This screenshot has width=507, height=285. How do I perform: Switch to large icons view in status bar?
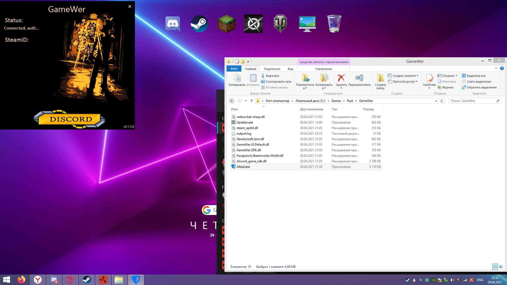click(501, 267)
